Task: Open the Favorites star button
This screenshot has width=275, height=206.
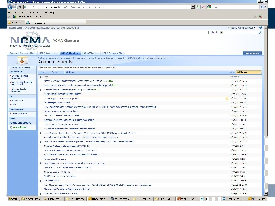Action: [15, 23]
